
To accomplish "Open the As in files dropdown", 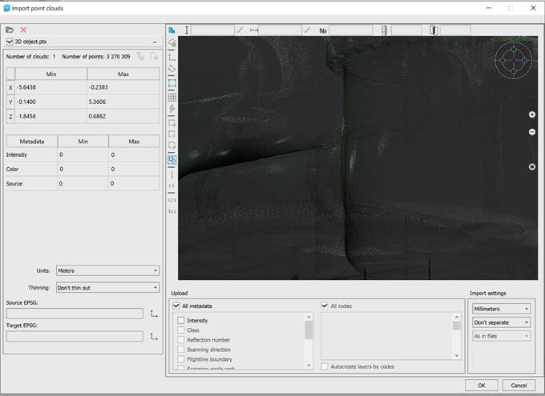I will point(501,336).
